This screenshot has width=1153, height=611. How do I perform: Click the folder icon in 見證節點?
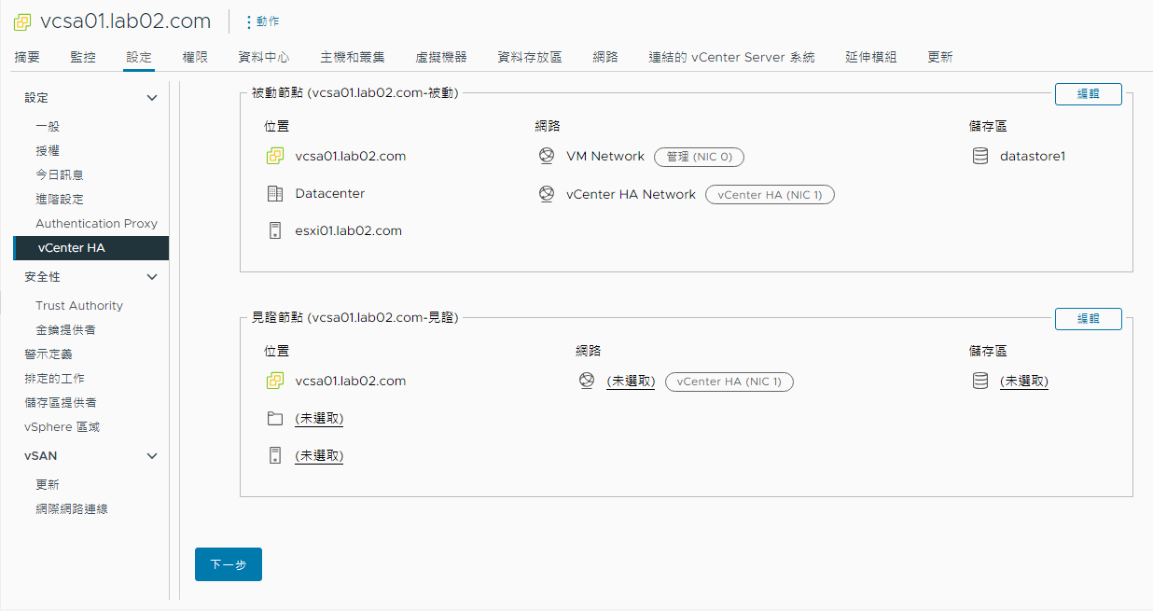coord(274,419)
